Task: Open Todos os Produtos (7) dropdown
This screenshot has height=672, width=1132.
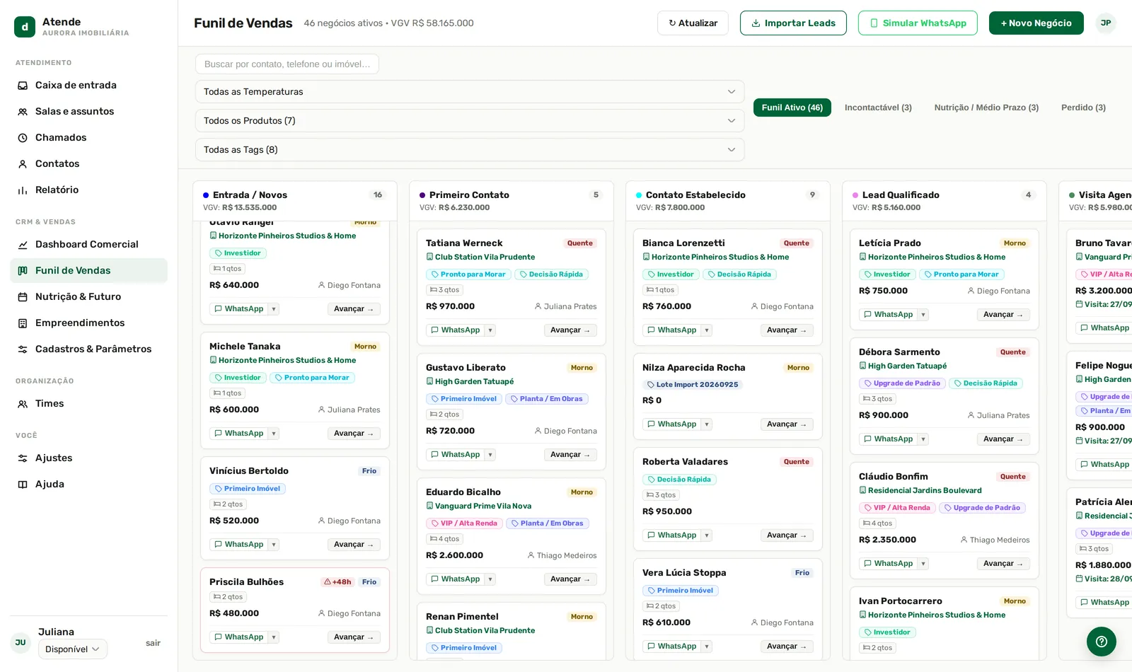Action: pos(470,121)
